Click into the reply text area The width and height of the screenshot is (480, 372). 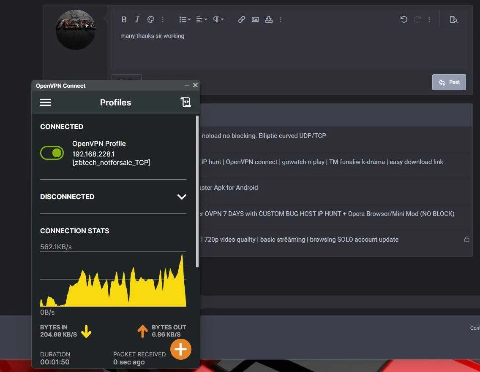(289, 49)
